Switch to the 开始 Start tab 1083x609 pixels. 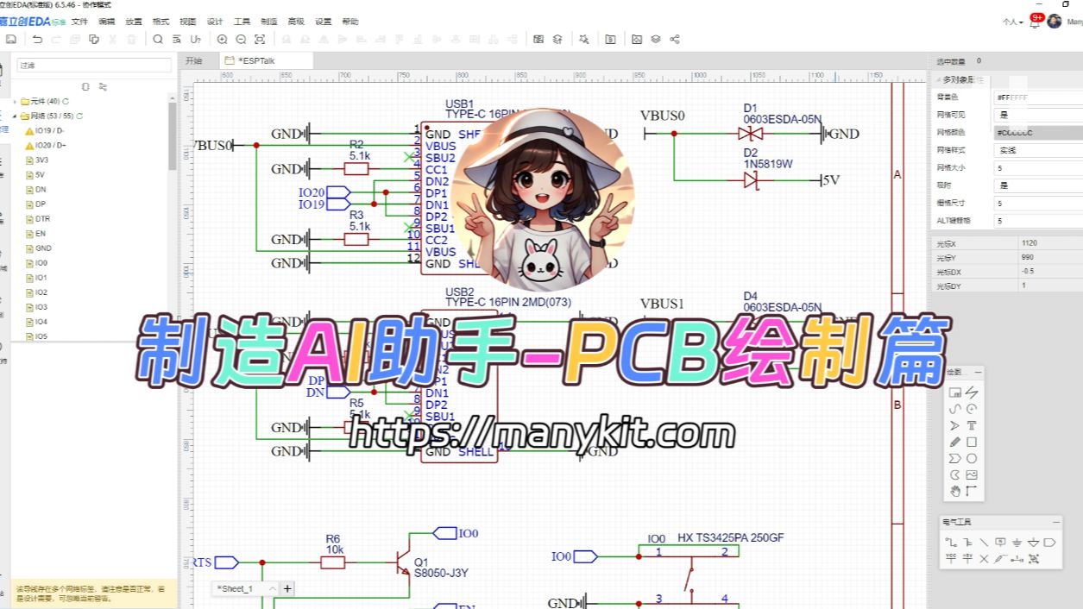194,61
